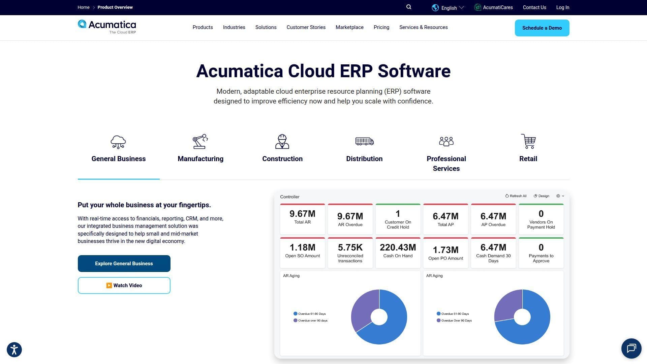647x364 pixels.
Task: Click the play icon on Watch Video
Action: click(x=109, y=285)
